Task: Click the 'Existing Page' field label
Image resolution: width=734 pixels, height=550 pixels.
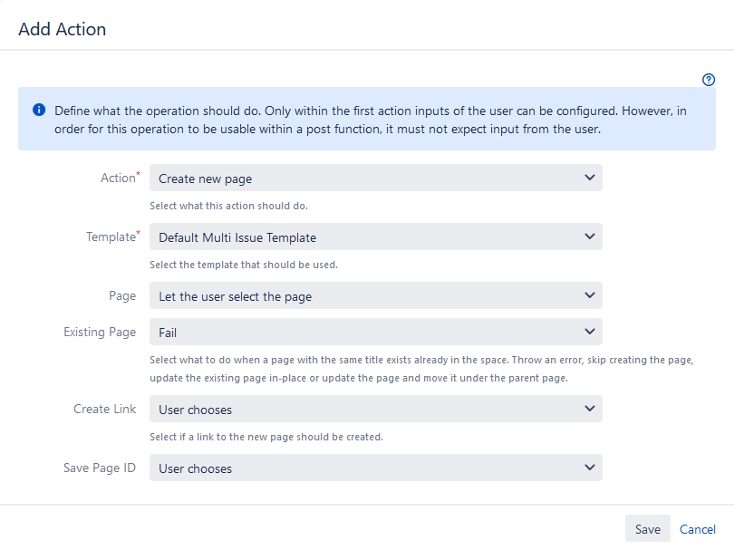Action: click(100, 332)
